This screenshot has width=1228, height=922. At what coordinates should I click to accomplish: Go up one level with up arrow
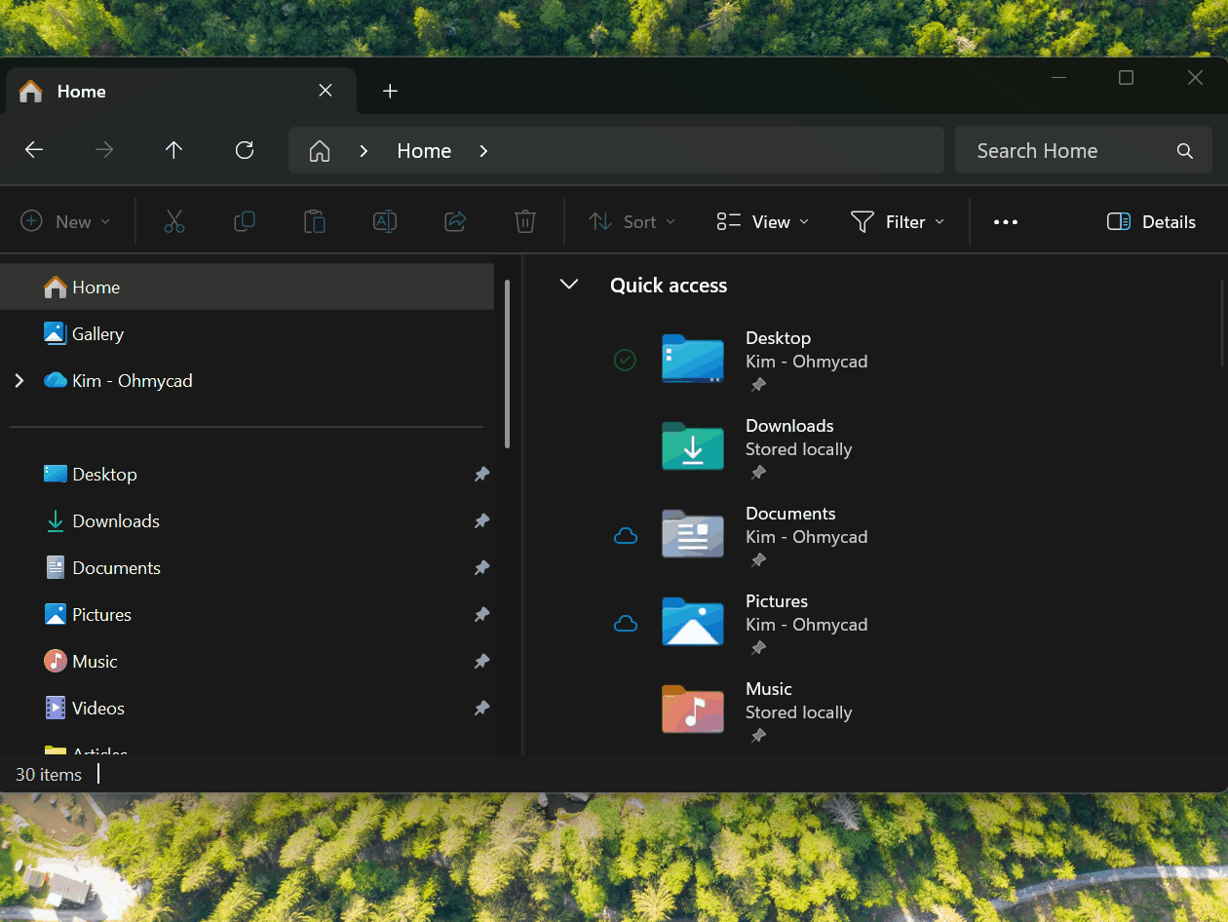[174, 150]
